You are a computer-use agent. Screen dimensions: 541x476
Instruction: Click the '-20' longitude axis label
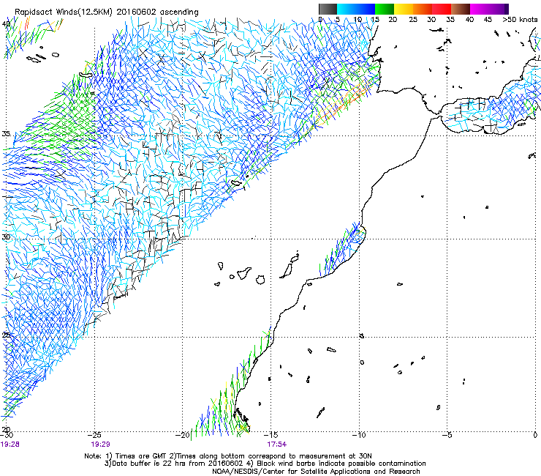point(182,435)
